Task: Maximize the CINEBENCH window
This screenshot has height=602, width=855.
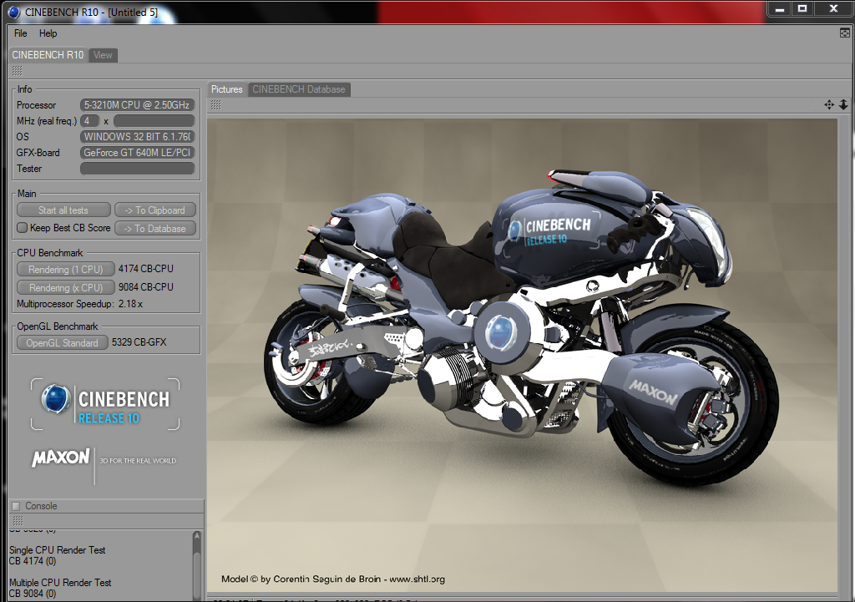Action: click(802, 8)
